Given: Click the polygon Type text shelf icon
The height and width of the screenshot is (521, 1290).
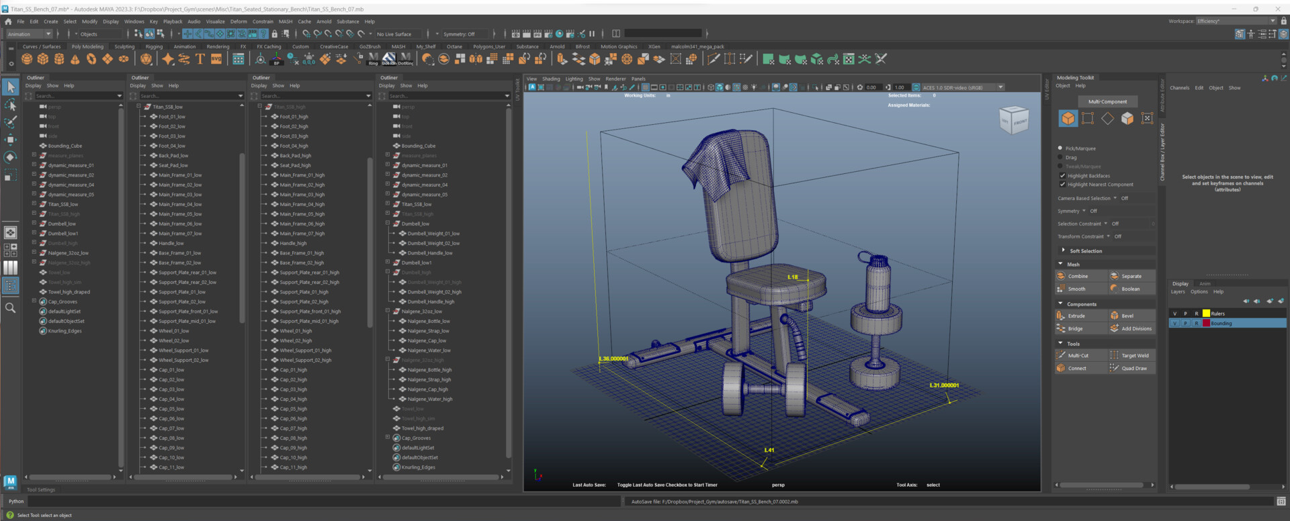Looking at the screenshot, I should pyautogui.click(x=200, y=59).
